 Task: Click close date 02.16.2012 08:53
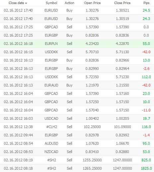click(x=18, y=152)
